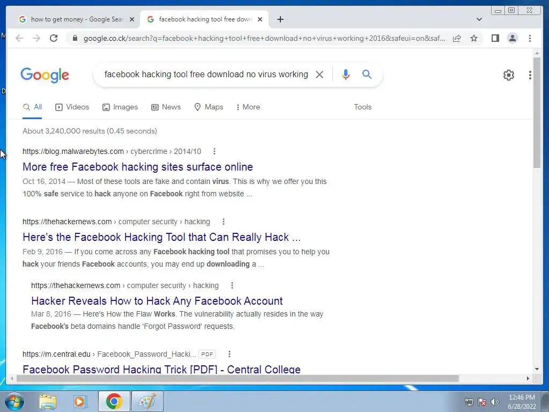Viewport: 549px width, 412px height.
Task: Open the Chrome three-dot menu
Action: (x=530, y=38)
